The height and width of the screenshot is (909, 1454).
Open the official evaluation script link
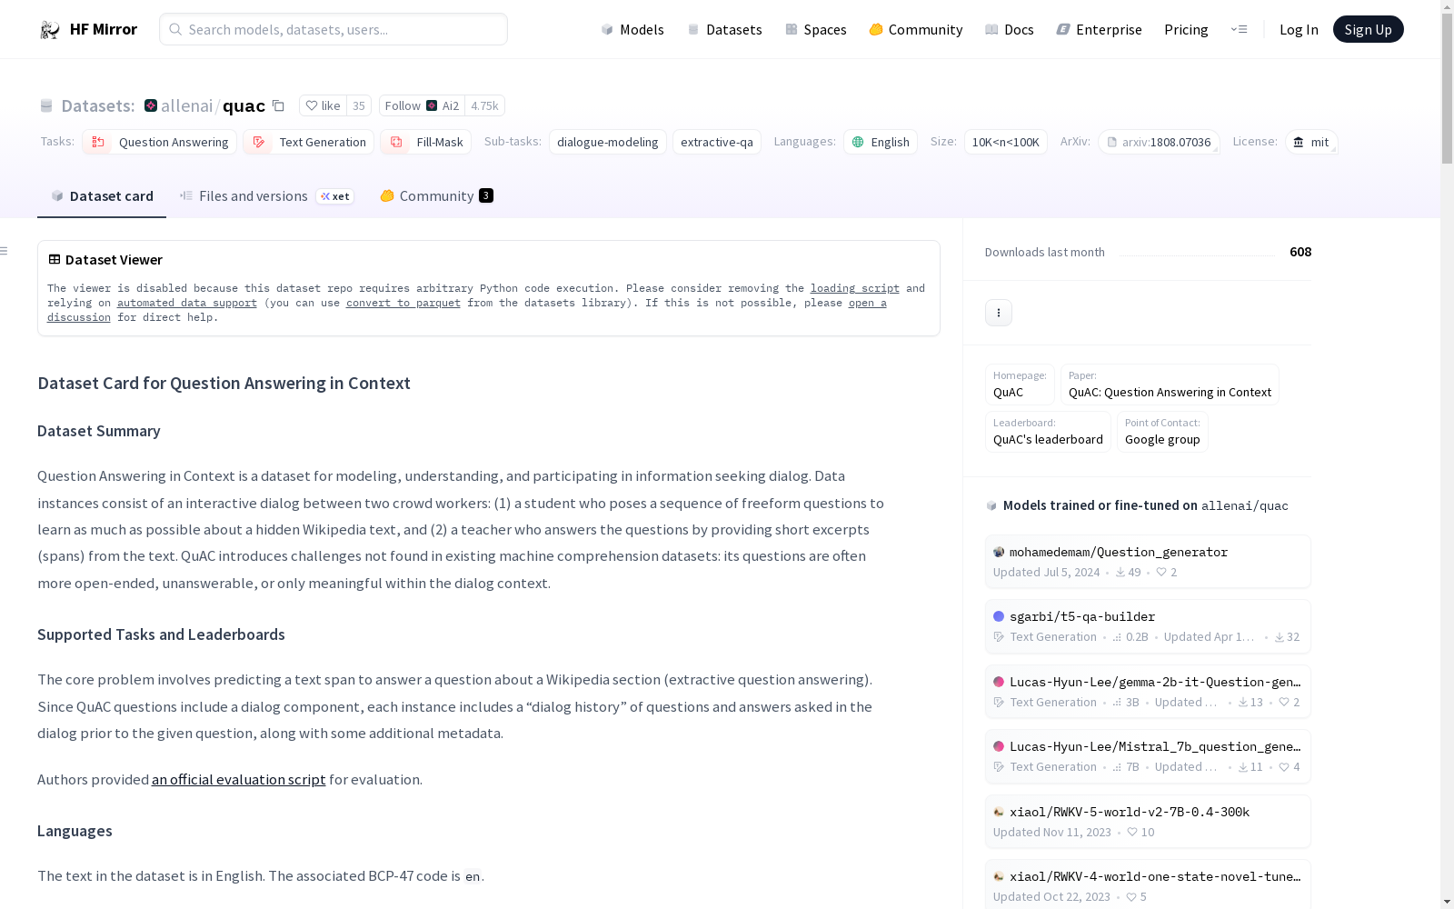point(238,780)
